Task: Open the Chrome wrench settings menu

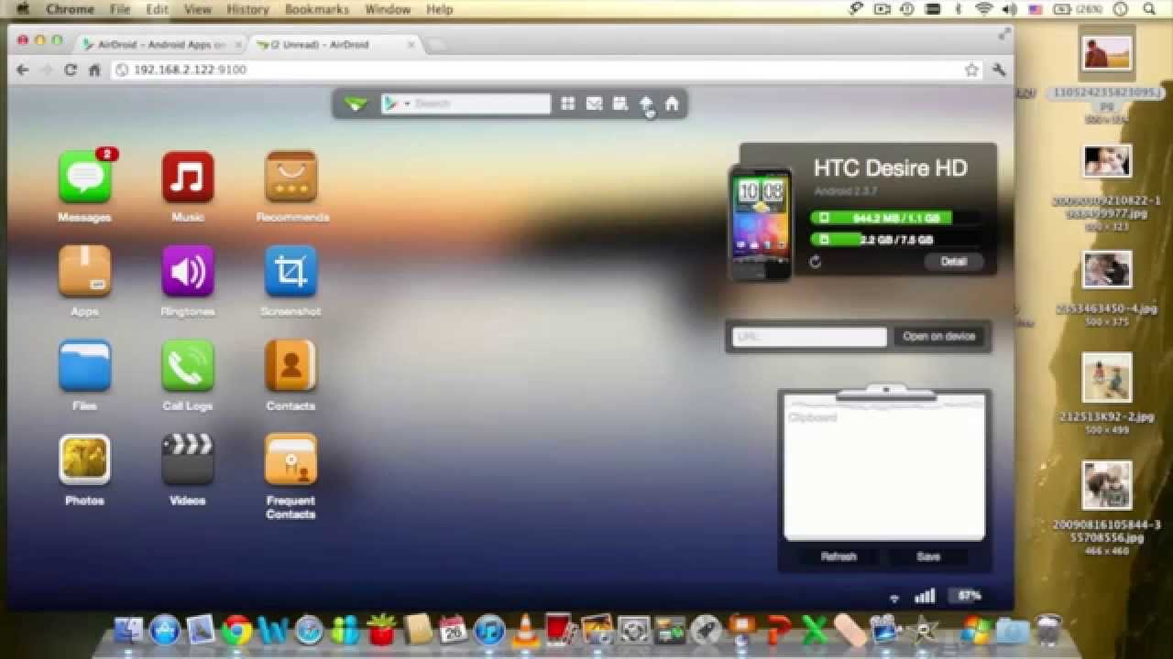Action: (x=999, y=70)
